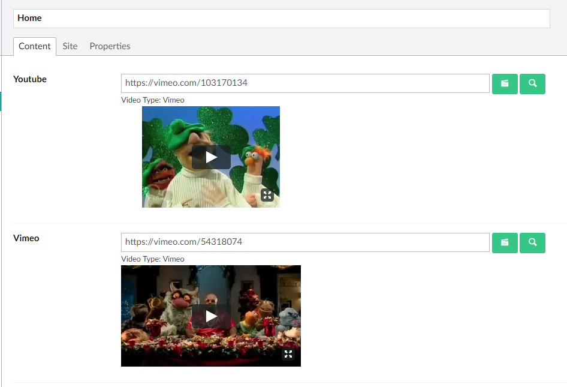This screenshot has height=387, width=567.
Task: Focus the Home name input field
Action: click(282, 19)
